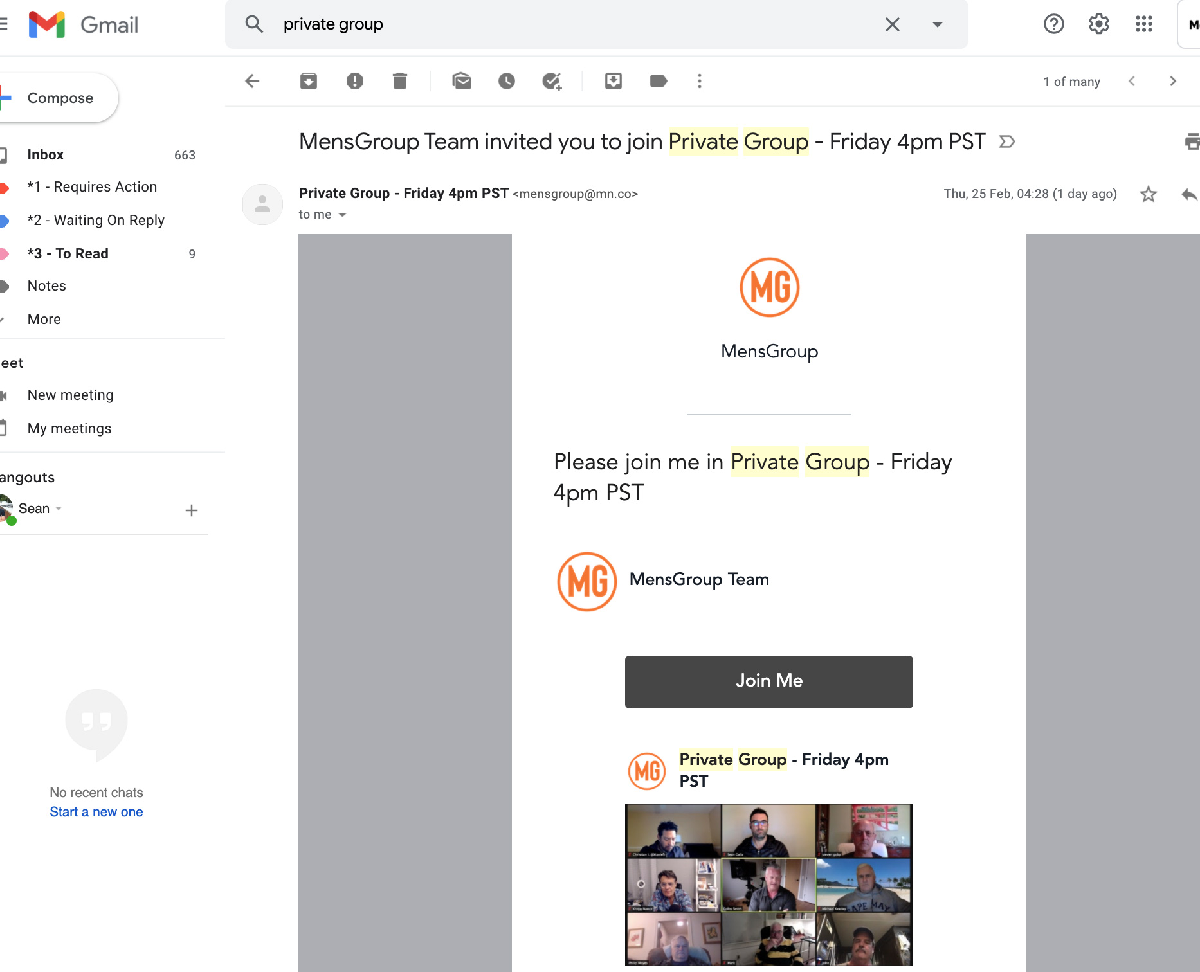Expand More labels in sidebar
The height and width of the screenshot is (972, 1200).
(44, 319)
